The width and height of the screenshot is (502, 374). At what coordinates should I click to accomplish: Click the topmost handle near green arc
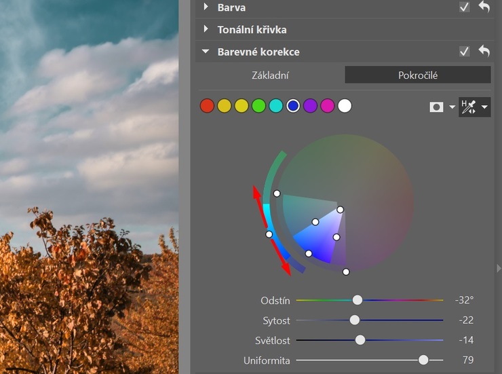coord(277,193)
